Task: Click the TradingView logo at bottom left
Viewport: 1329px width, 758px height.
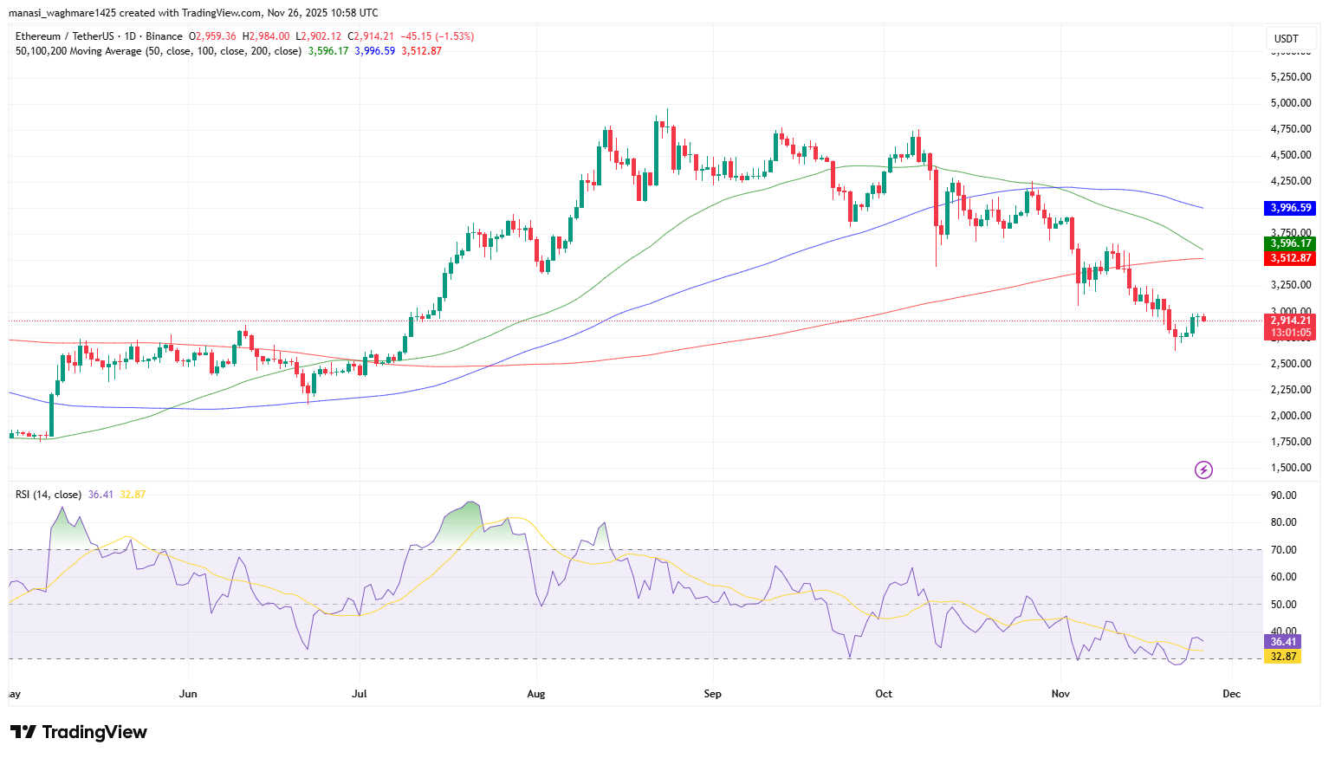Action: click(80, 732)
